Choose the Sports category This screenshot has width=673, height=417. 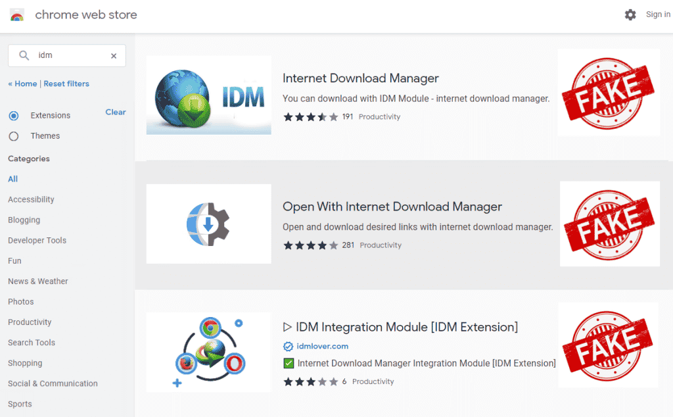click(x=20, y=404)
